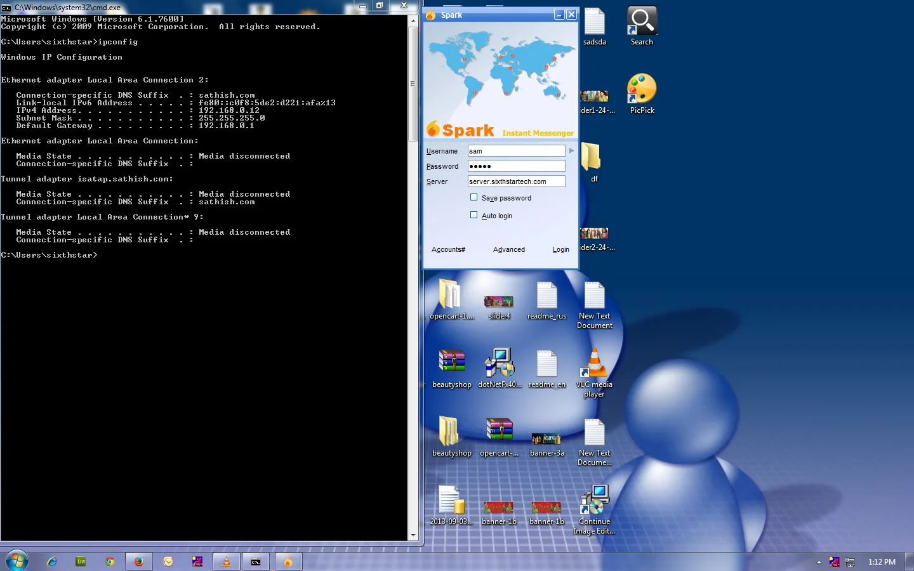This screenshot has height=571, width=914.
Task: Select the der2-24 image thumbnail
Action: pyautogui.click(x=594, y=233)
